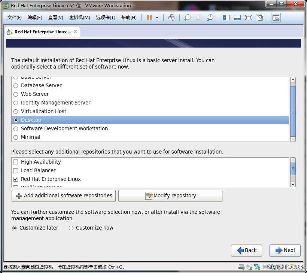The height and width of the screenshot is (273, 307).
Task: Open the 编辑(E) menu
Action: tap(35, 18)
